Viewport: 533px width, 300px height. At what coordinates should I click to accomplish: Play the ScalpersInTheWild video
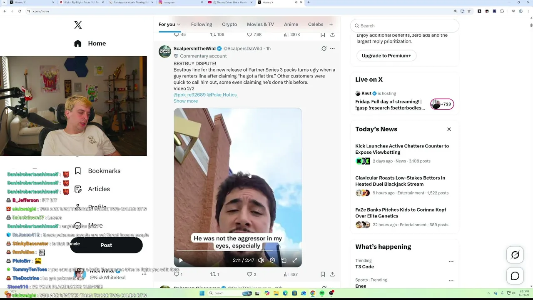[181, 260]
